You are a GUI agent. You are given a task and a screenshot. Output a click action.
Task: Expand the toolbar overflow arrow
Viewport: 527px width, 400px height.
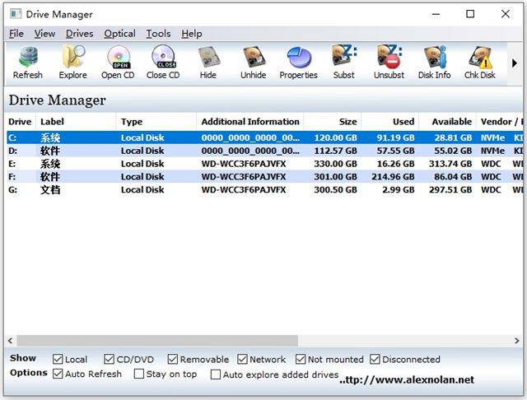[515, 63]
